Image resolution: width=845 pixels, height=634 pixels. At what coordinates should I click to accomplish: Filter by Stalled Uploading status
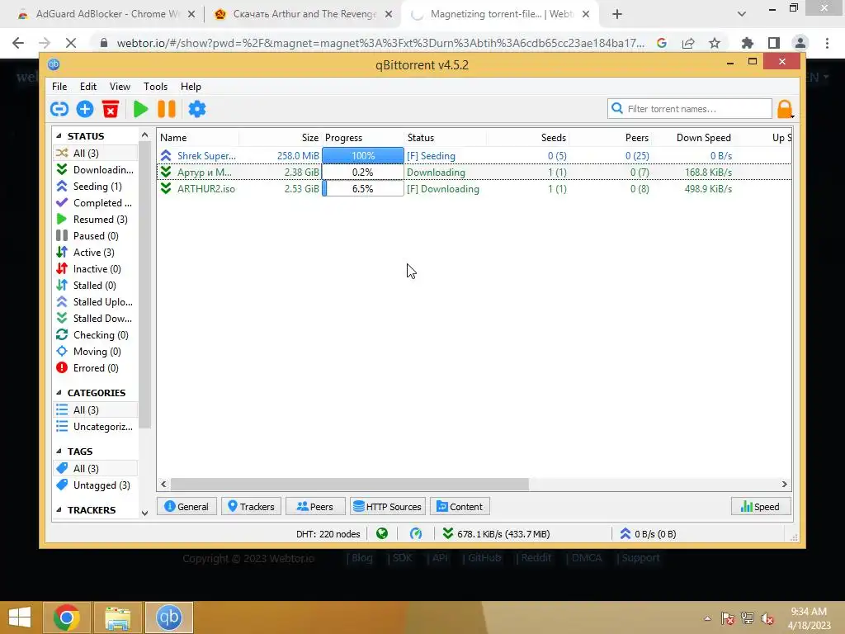pyautogui.click(x=95, y=302)
